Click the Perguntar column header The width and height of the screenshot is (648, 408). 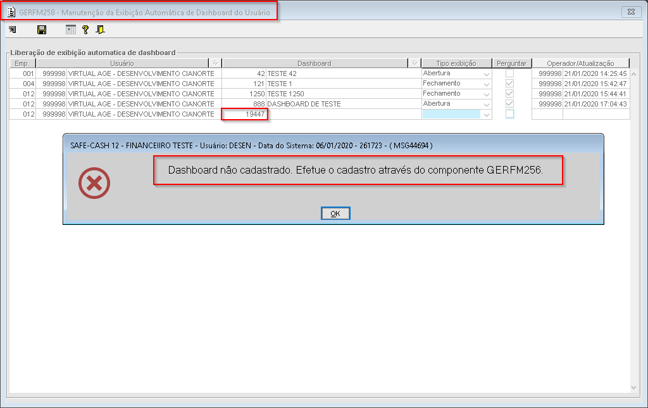[511, 63]
